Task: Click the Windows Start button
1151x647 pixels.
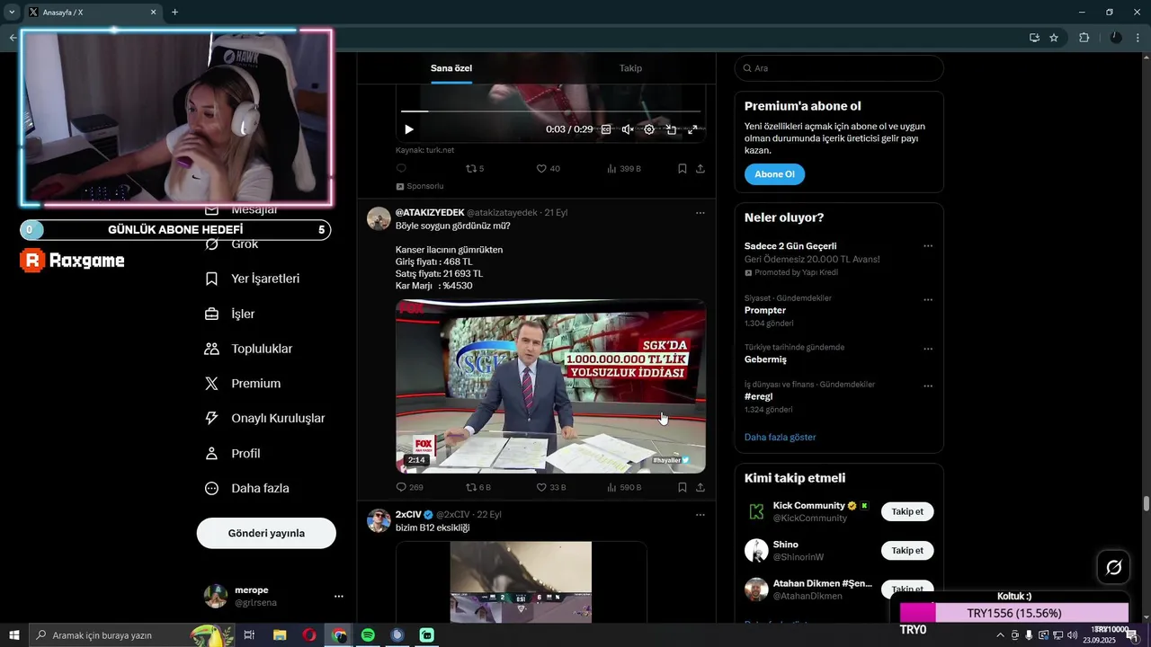Action: pos(13,635)
